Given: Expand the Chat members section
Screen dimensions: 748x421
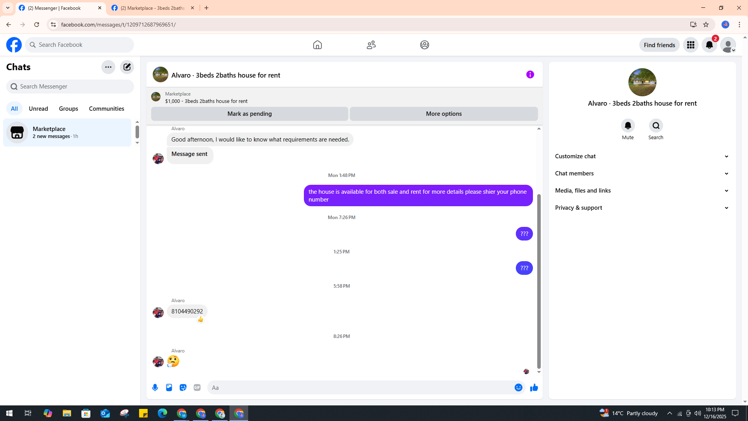Looking at the screenshot, I should click(642, 173).
